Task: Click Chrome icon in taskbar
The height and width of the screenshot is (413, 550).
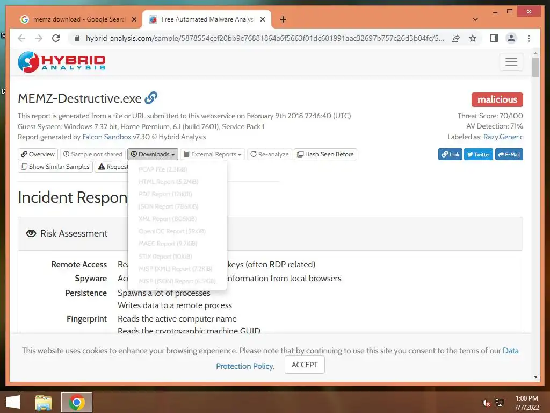Action: 76,402
